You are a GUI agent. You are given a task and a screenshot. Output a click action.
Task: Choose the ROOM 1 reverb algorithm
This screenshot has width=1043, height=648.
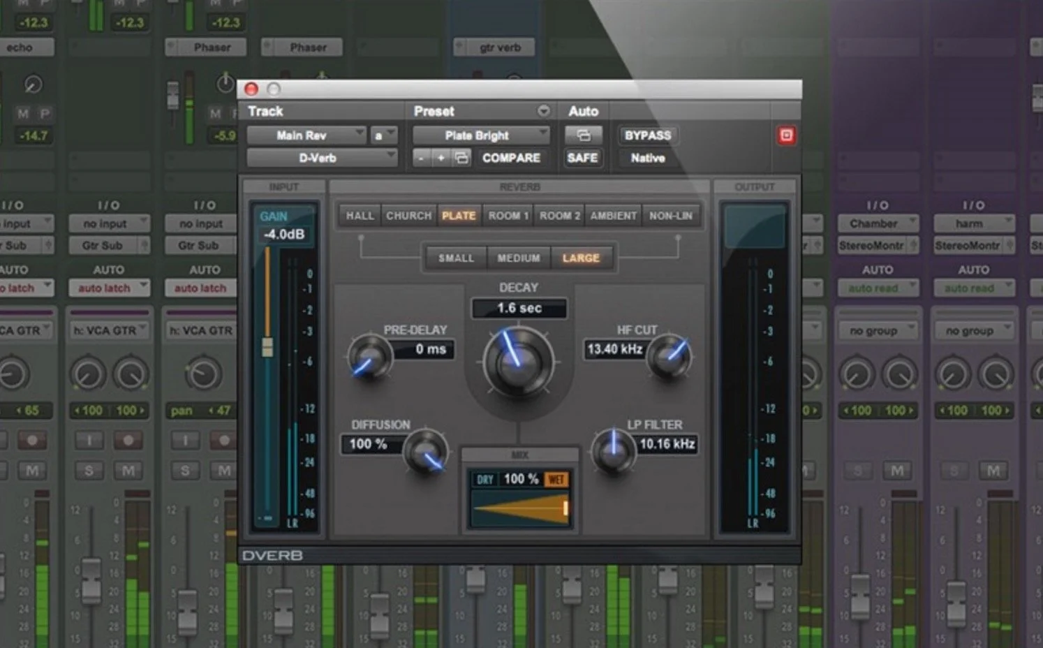point(508,216)
